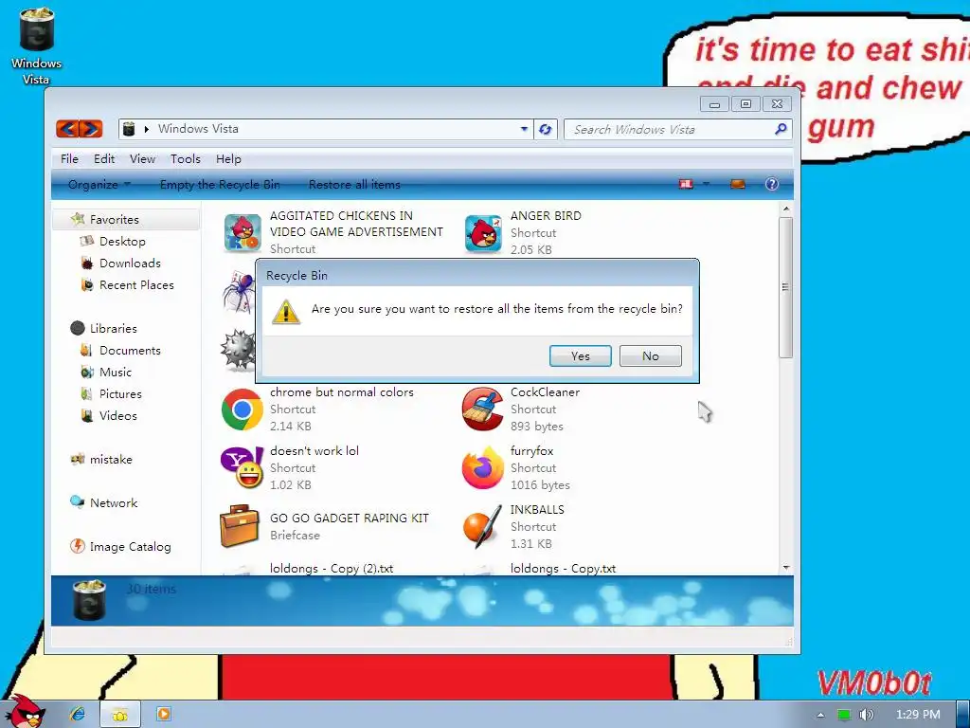Toggle the preview pane icon
Viewport: 970px width, 728px height.
click(737, 184)
